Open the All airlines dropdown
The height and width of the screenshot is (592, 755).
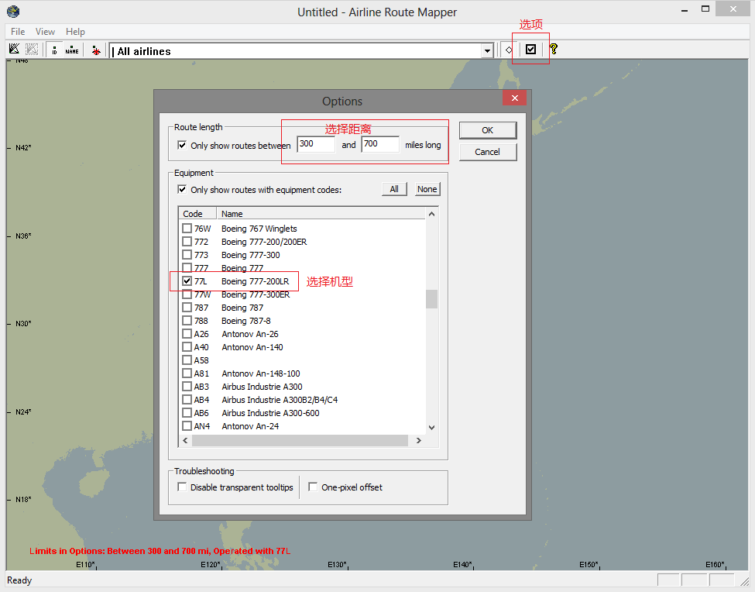coord(487,50)
